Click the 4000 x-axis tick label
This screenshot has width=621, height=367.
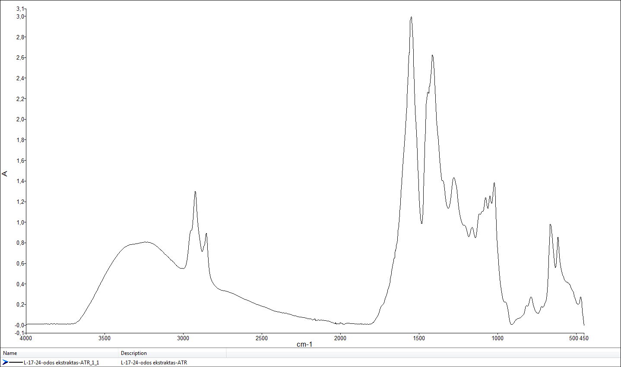click(x=26, y=338)
